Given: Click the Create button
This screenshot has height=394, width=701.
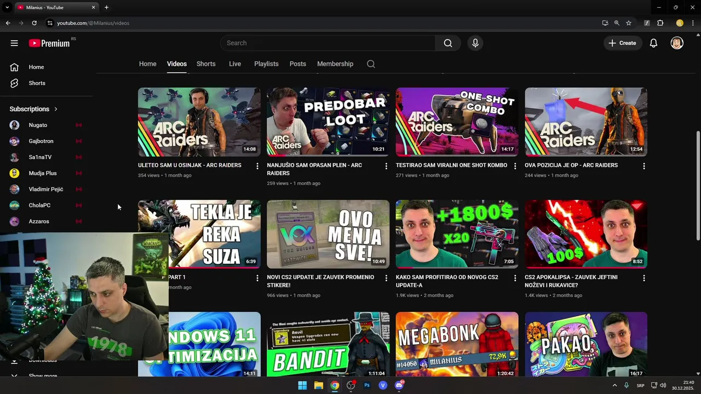Looking at the screenshot, I should tap(623, 43).
